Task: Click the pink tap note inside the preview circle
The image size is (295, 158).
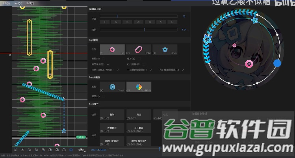Action: [x=249, y=63]
